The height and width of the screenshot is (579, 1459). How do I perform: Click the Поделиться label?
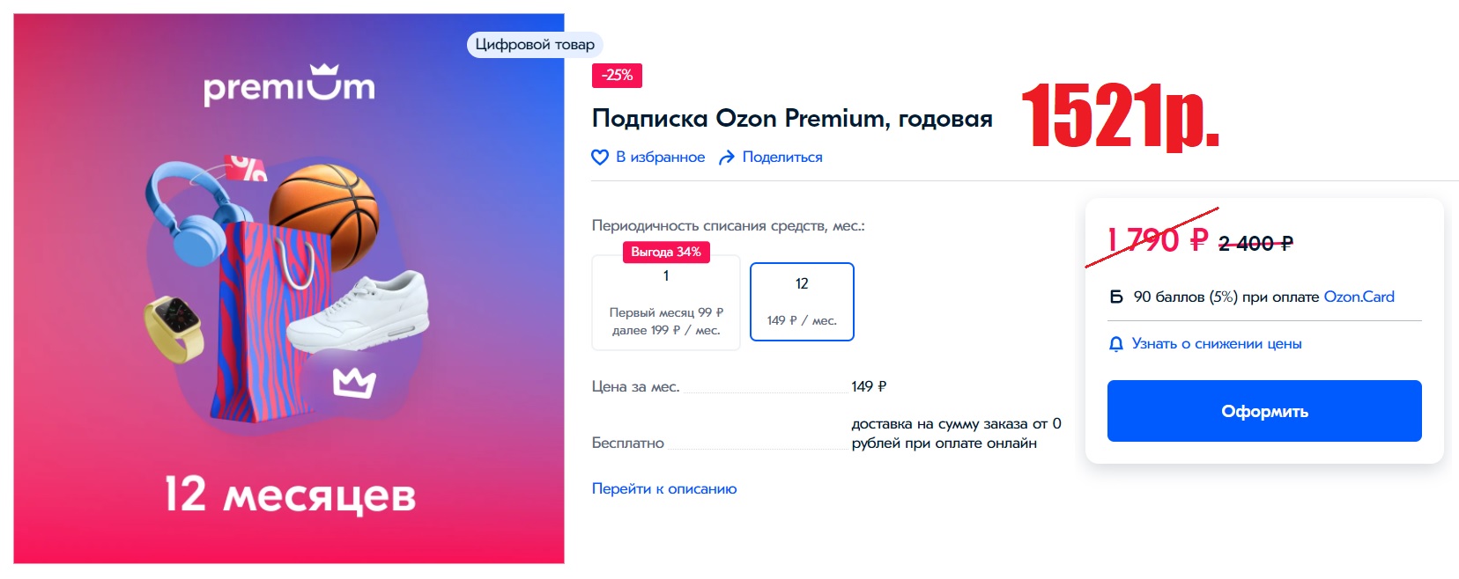[782, 158]
